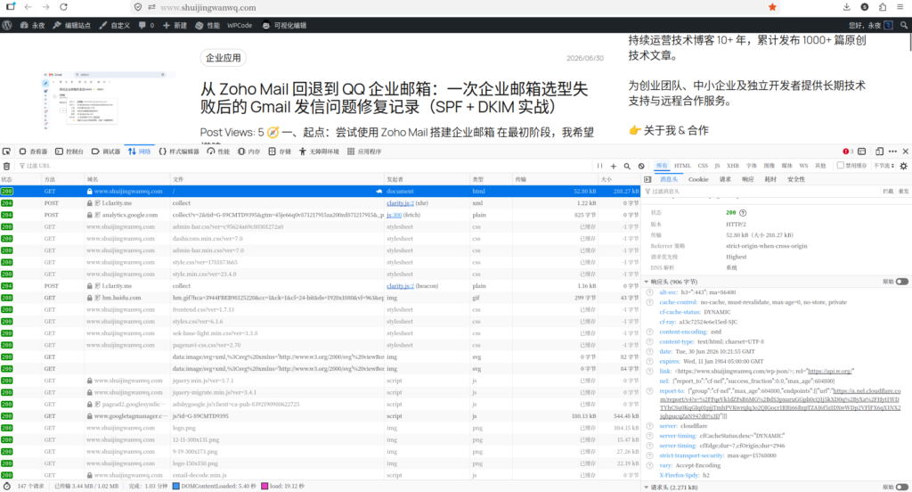Open 自定义 in the WordPress admin bar
Screen dimensions: 912x492
click(x=115, y=25)
